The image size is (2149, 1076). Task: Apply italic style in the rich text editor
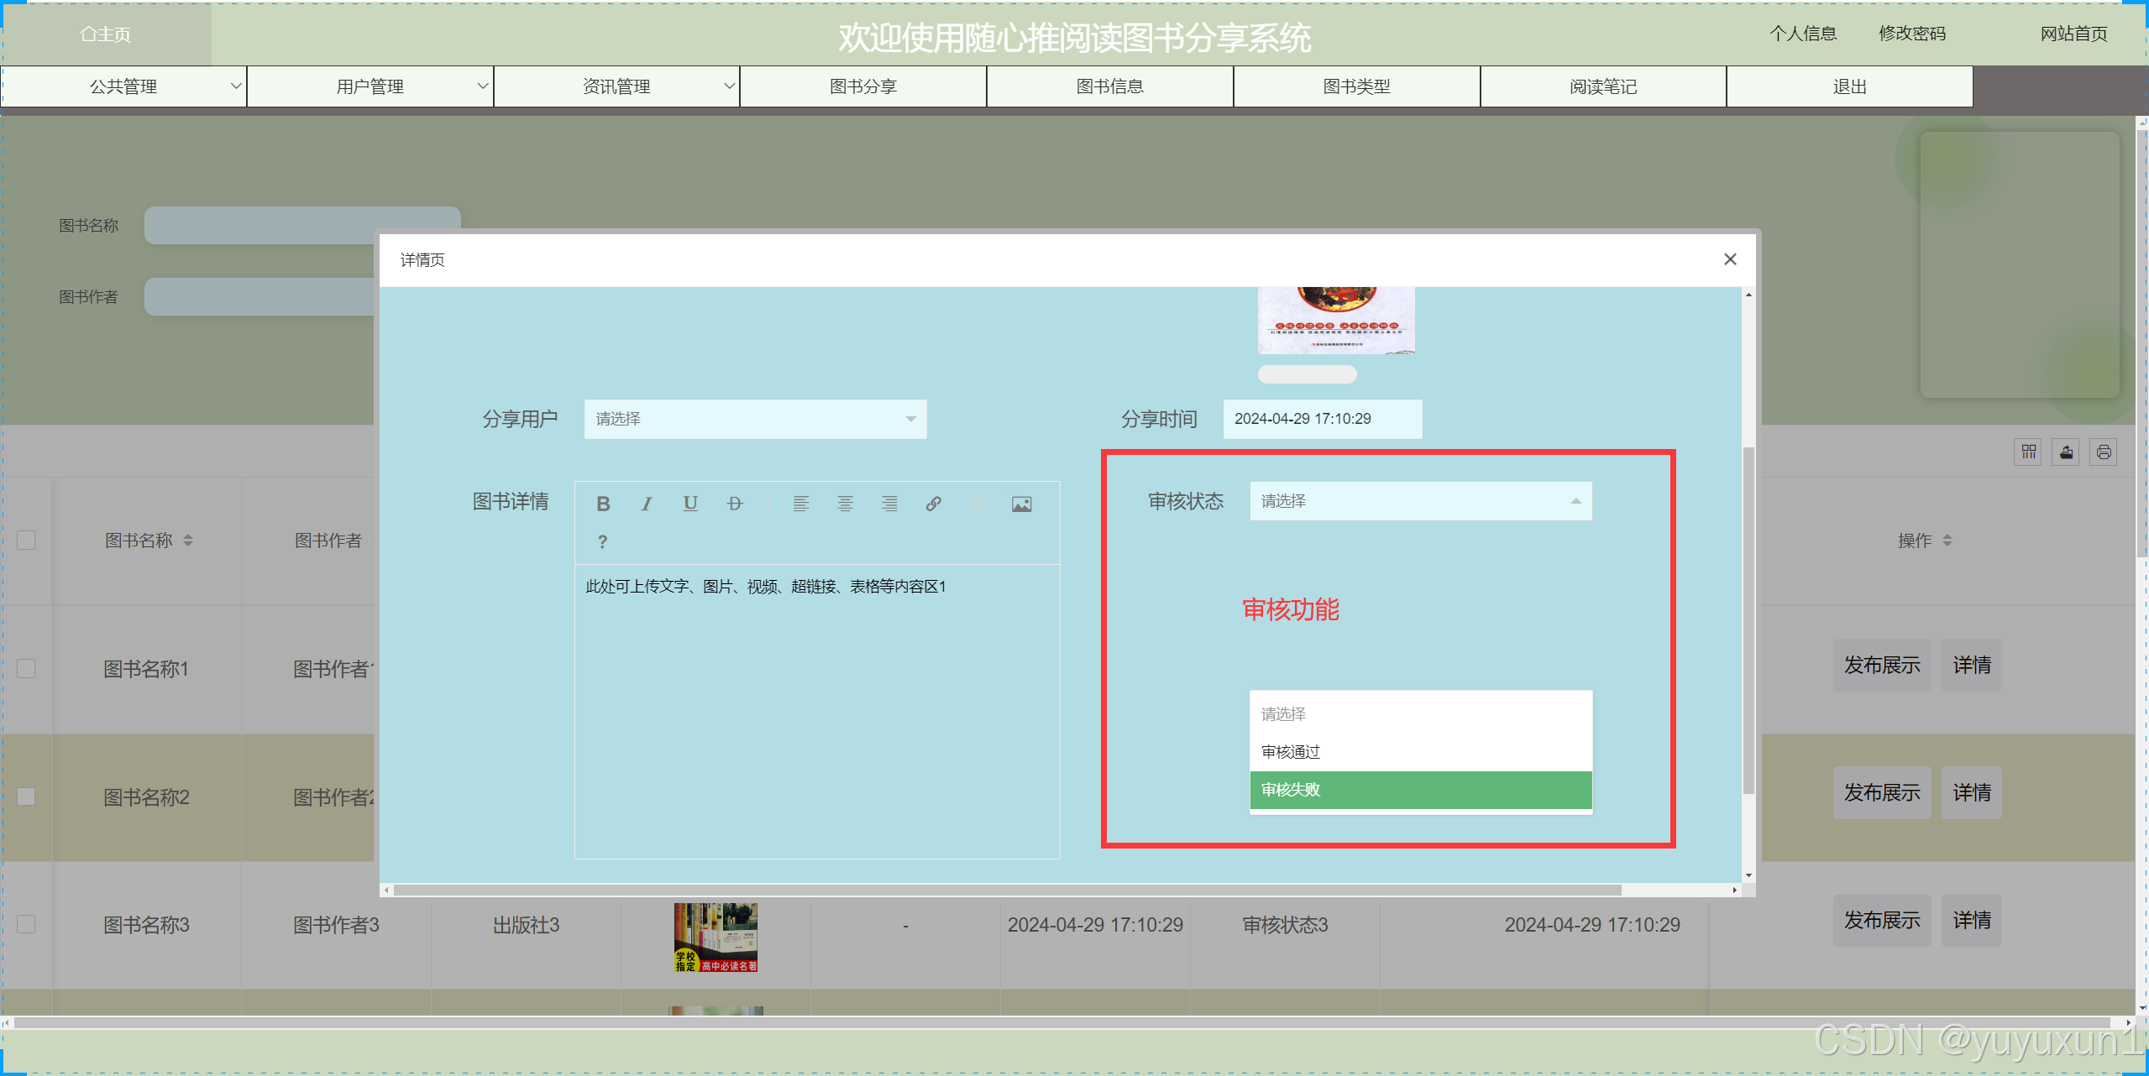coord(647,504)
